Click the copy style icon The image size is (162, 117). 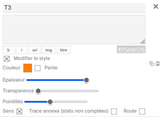(x=152, y=64)
